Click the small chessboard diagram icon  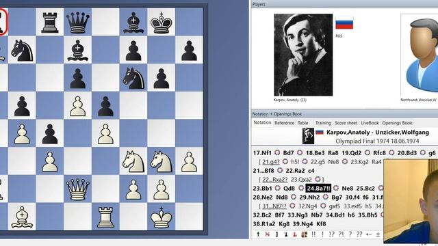(x=304, y=234)
